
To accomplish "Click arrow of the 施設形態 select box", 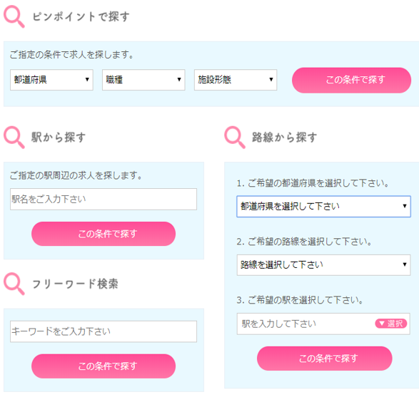I will (x=271, y=80).
